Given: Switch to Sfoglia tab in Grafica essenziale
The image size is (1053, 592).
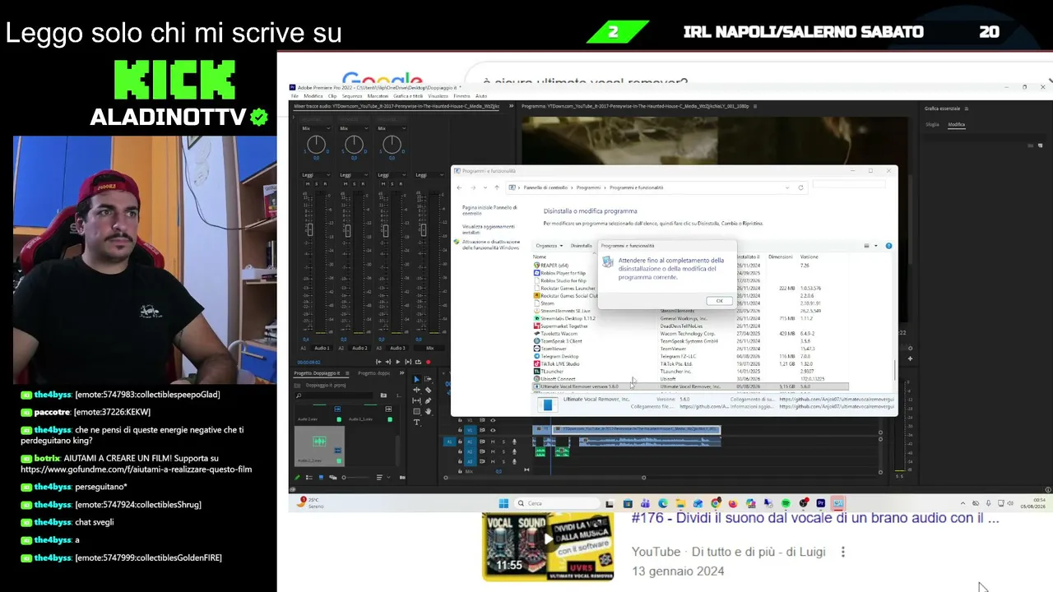Looking at the screenshot, I should coord(932,124).
